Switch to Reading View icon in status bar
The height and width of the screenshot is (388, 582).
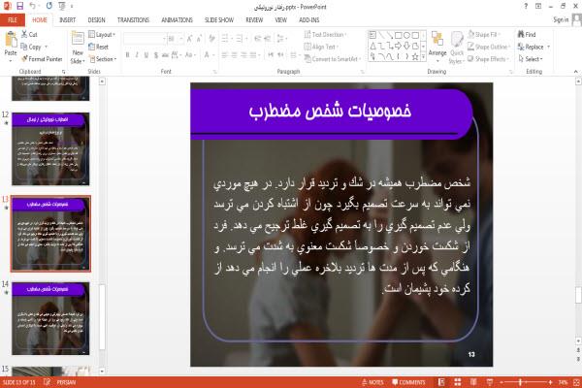coord(474,382)
